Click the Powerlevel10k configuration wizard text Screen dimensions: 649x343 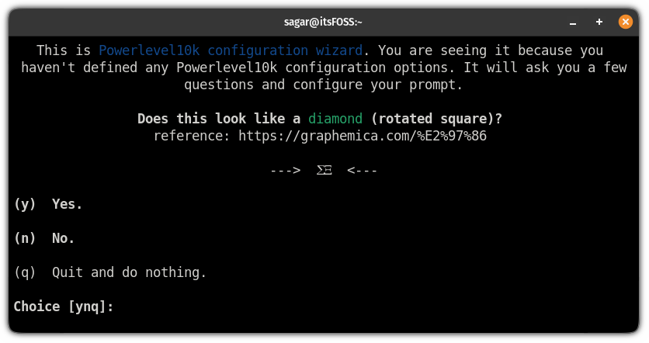pos(231,50)
